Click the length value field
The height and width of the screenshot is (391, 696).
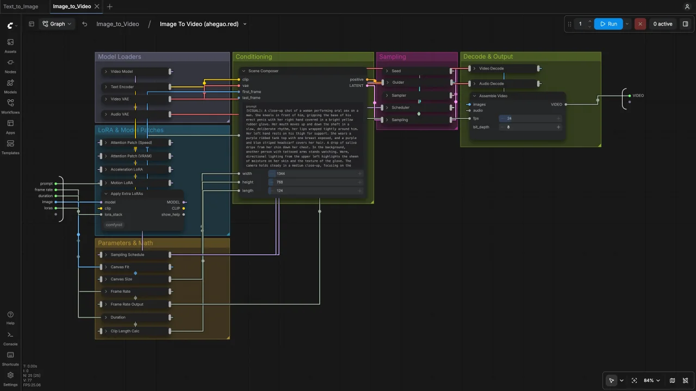click(x=316, y=191)
